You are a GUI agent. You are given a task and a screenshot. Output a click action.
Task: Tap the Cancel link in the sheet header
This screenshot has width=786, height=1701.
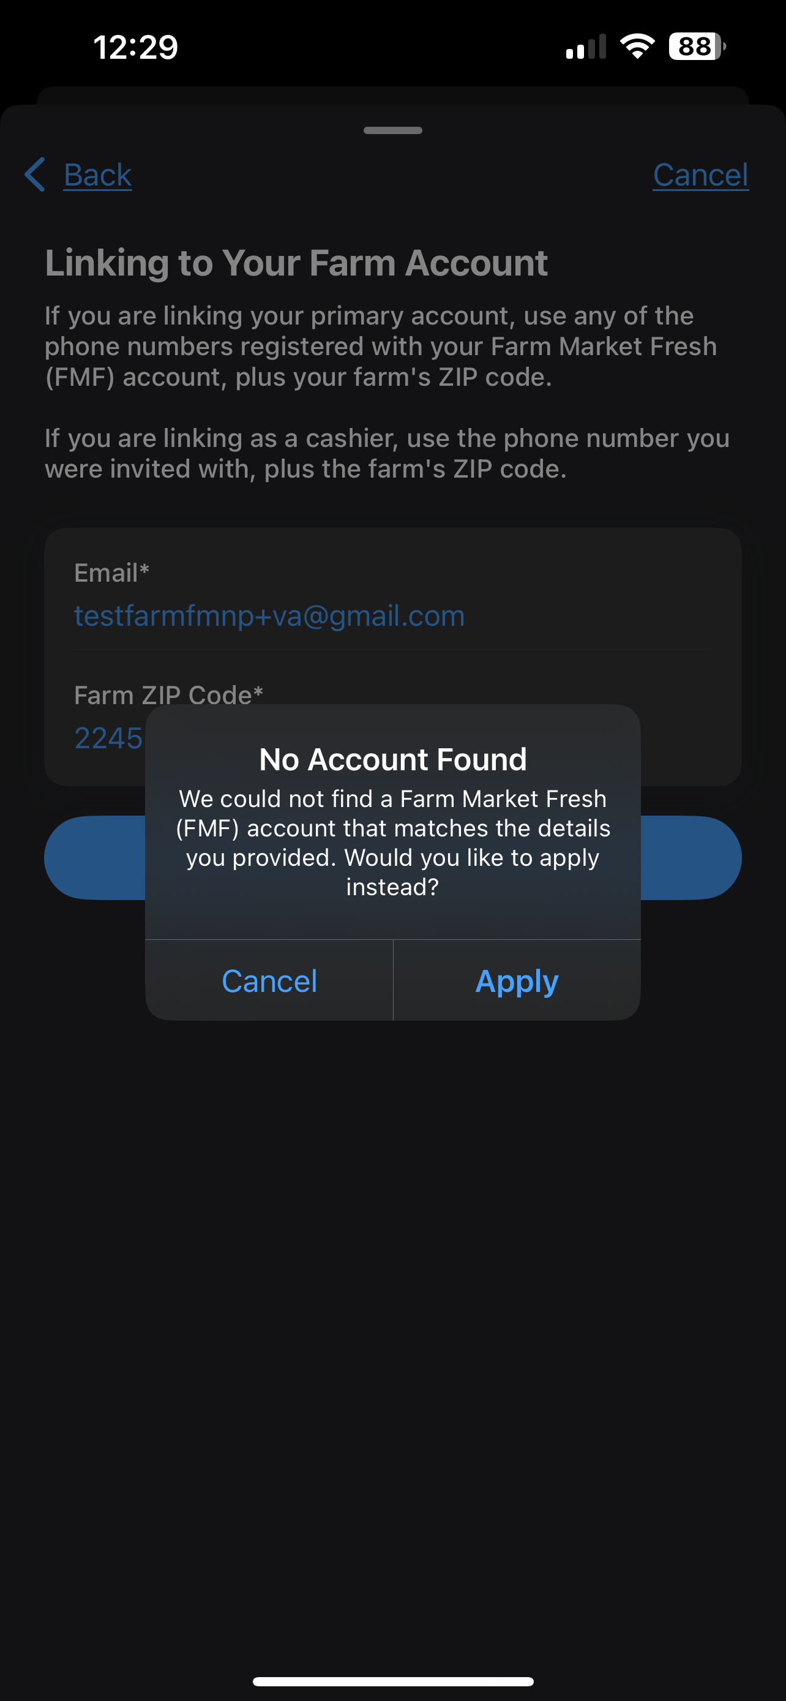coord(700,175)
